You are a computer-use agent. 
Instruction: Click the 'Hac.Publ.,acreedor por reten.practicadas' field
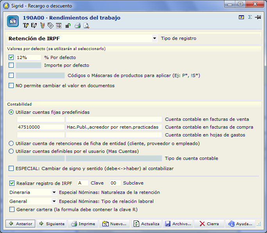(114, 127)
